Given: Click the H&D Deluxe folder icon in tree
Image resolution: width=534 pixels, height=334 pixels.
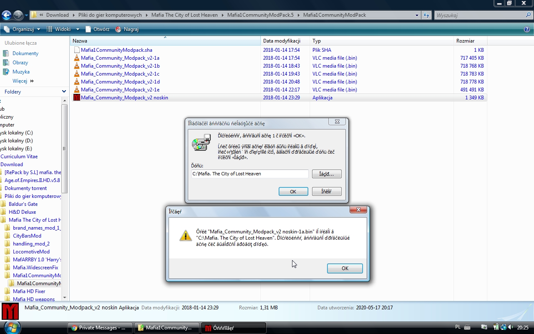Looking at the screenshot, I should point(4,212).
